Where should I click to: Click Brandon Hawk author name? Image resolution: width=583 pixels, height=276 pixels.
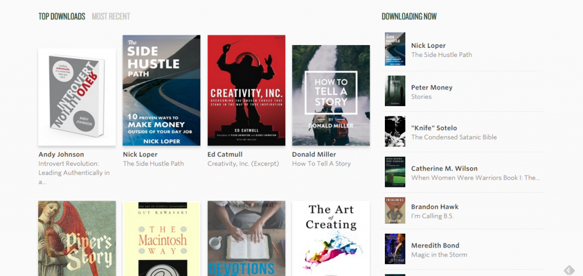435,207
